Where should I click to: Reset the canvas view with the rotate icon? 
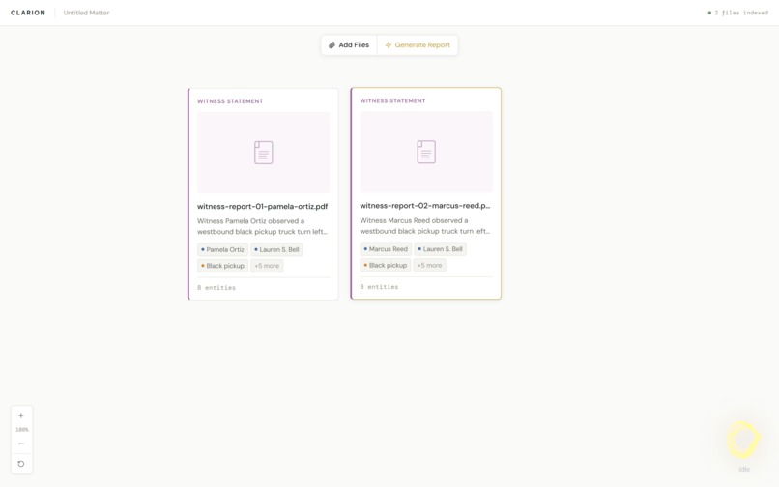pos(21,464)
